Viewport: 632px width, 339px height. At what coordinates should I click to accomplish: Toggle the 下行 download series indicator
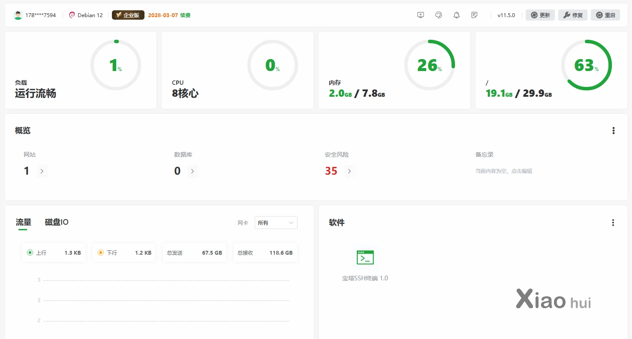coord(101,253)
